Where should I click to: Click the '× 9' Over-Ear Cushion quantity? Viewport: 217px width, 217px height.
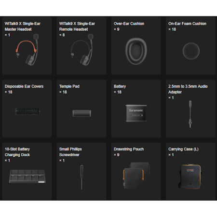[x=117, y=29]
